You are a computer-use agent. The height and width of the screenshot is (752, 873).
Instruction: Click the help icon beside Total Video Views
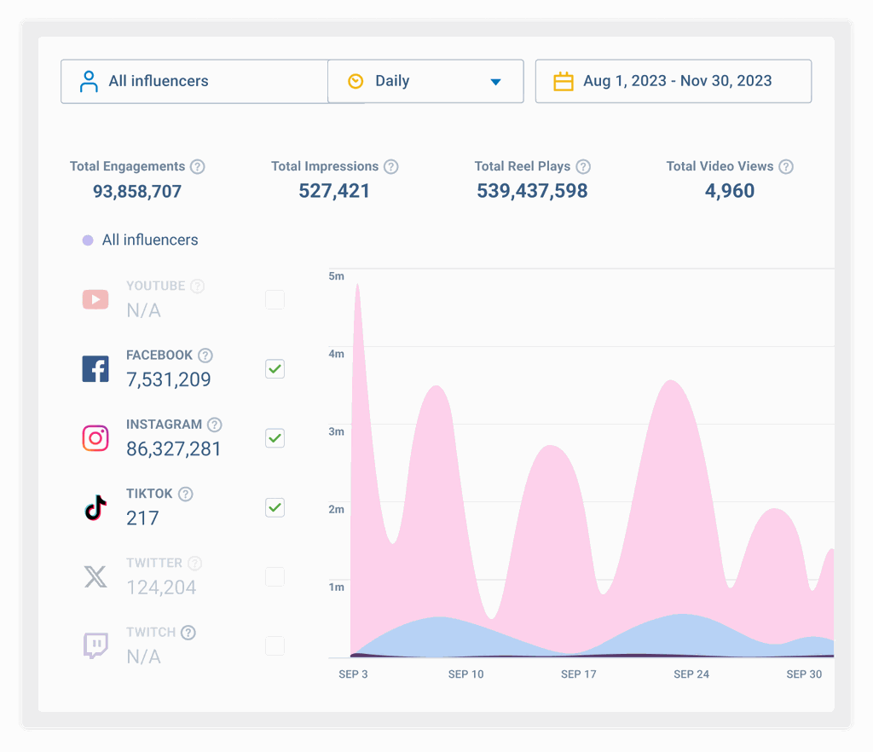785,166
